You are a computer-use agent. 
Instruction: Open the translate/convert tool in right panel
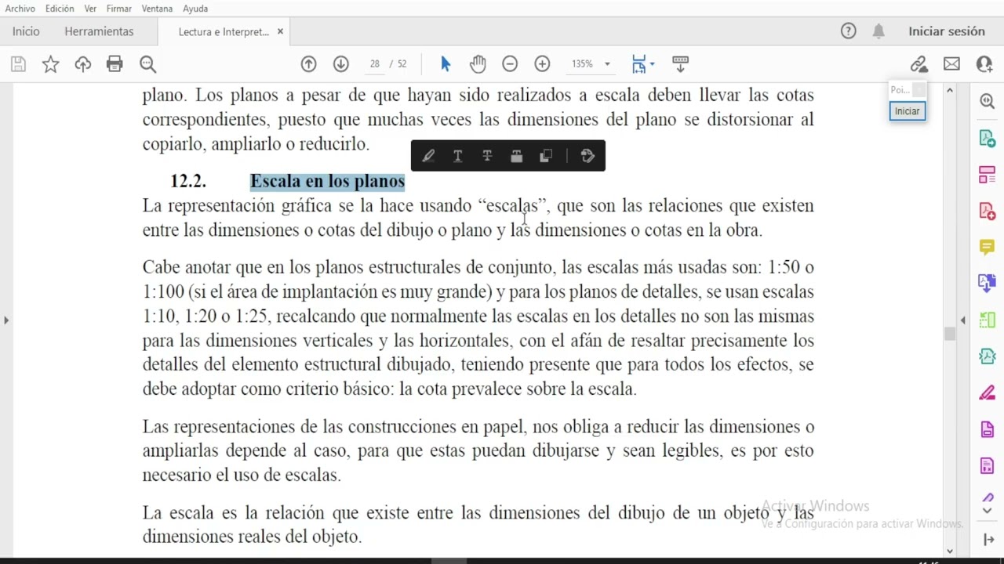point(987,283)
